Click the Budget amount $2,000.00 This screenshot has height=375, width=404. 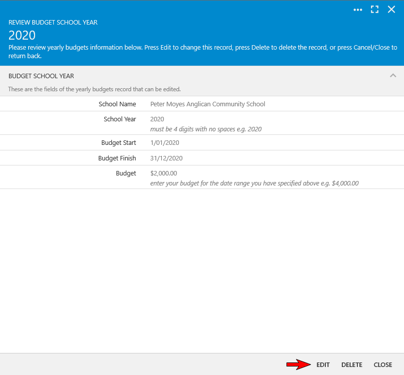[x=163, y=173]
